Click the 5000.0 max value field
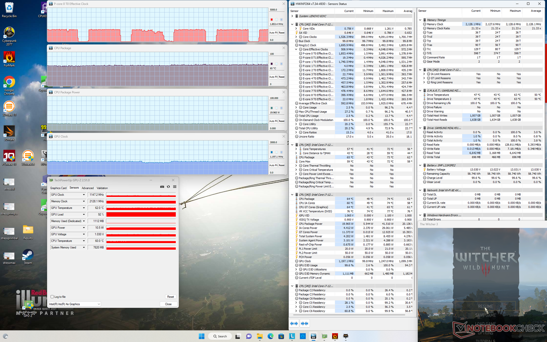547x342 pixels. (x=277, y=10)
